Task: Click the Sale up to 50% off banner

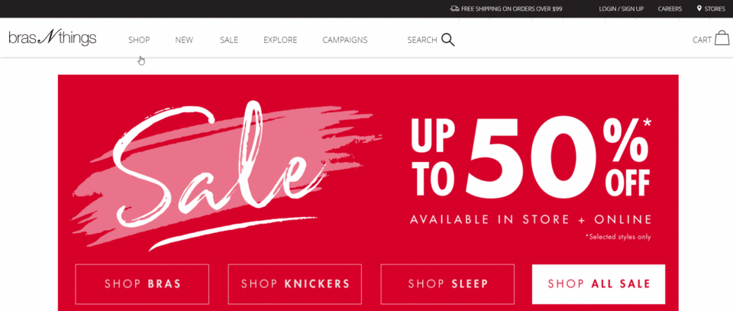Action: click(x=368, y=168)
